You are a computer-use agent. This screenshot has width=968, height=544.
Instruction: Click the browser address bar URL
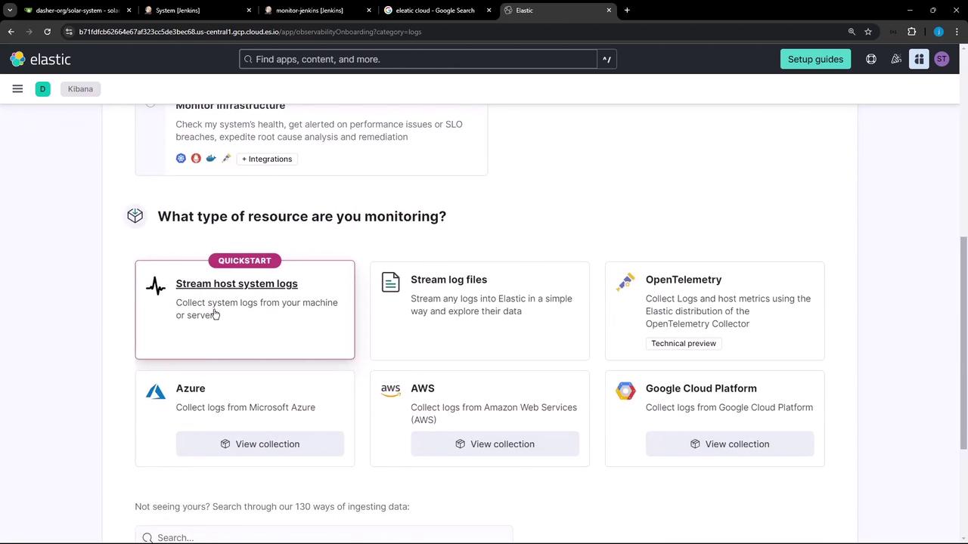coord(250,32)
